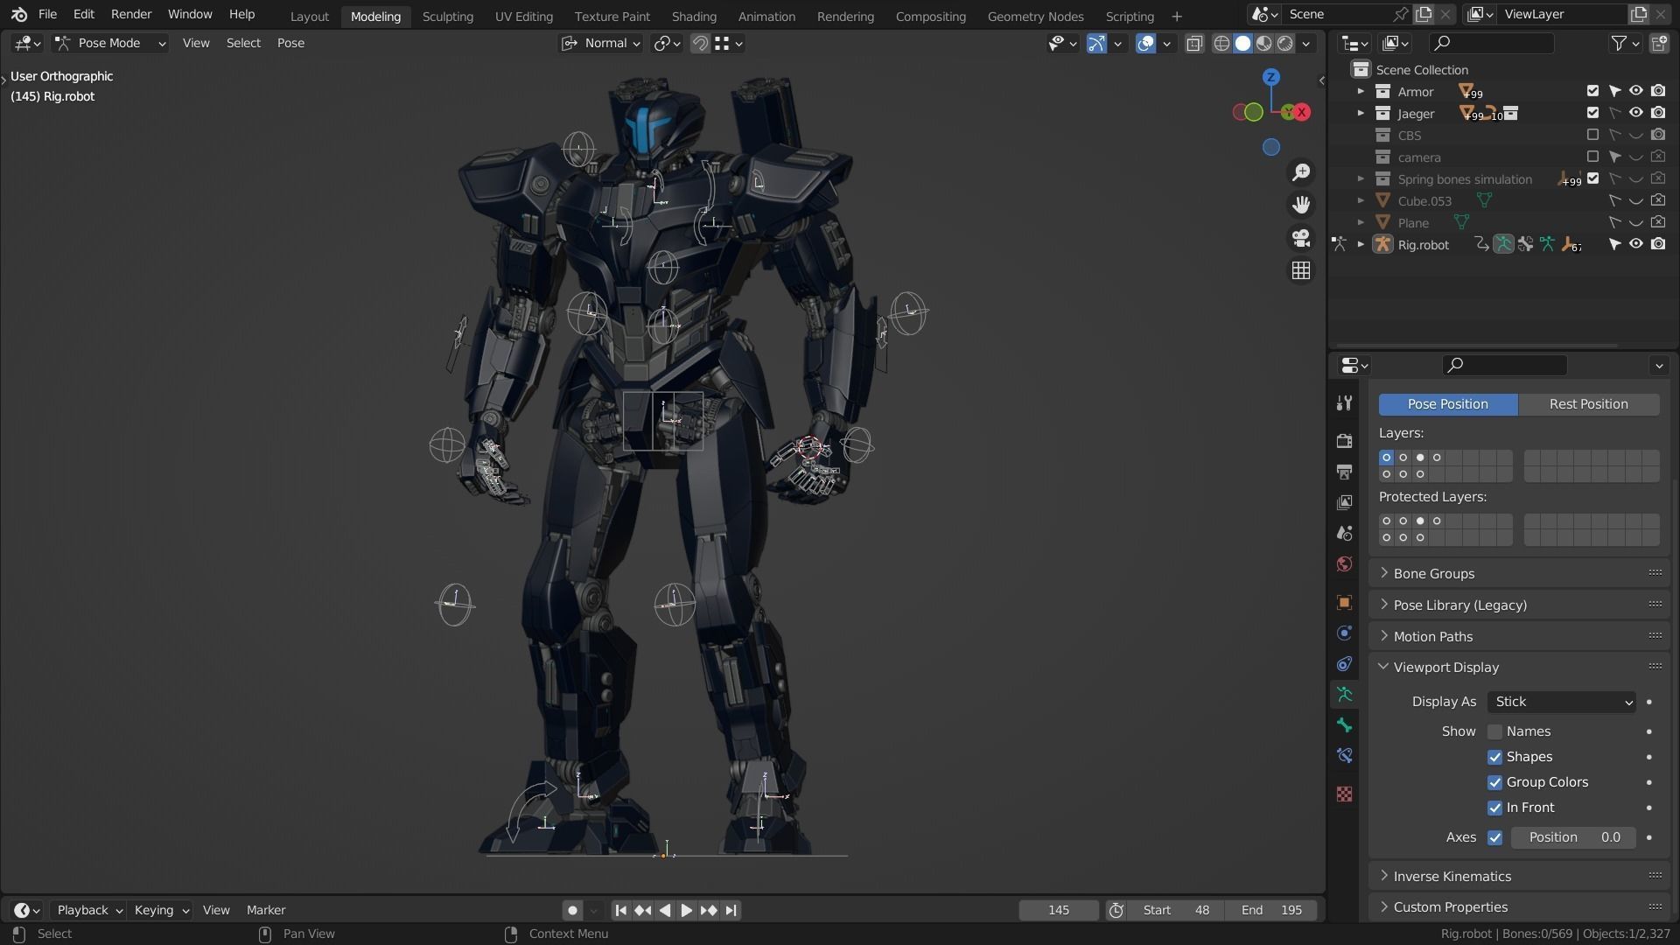Viewport: 1680px width, 945px height.
Task: Open the Bone properties tab
Action: pos(1345,725)
